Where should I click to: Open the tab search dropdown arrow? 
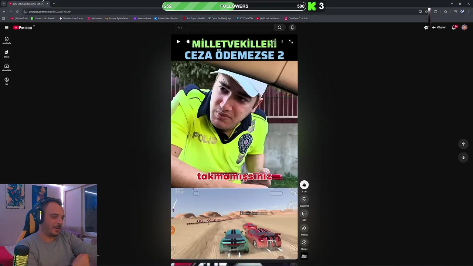coord(4,4)
